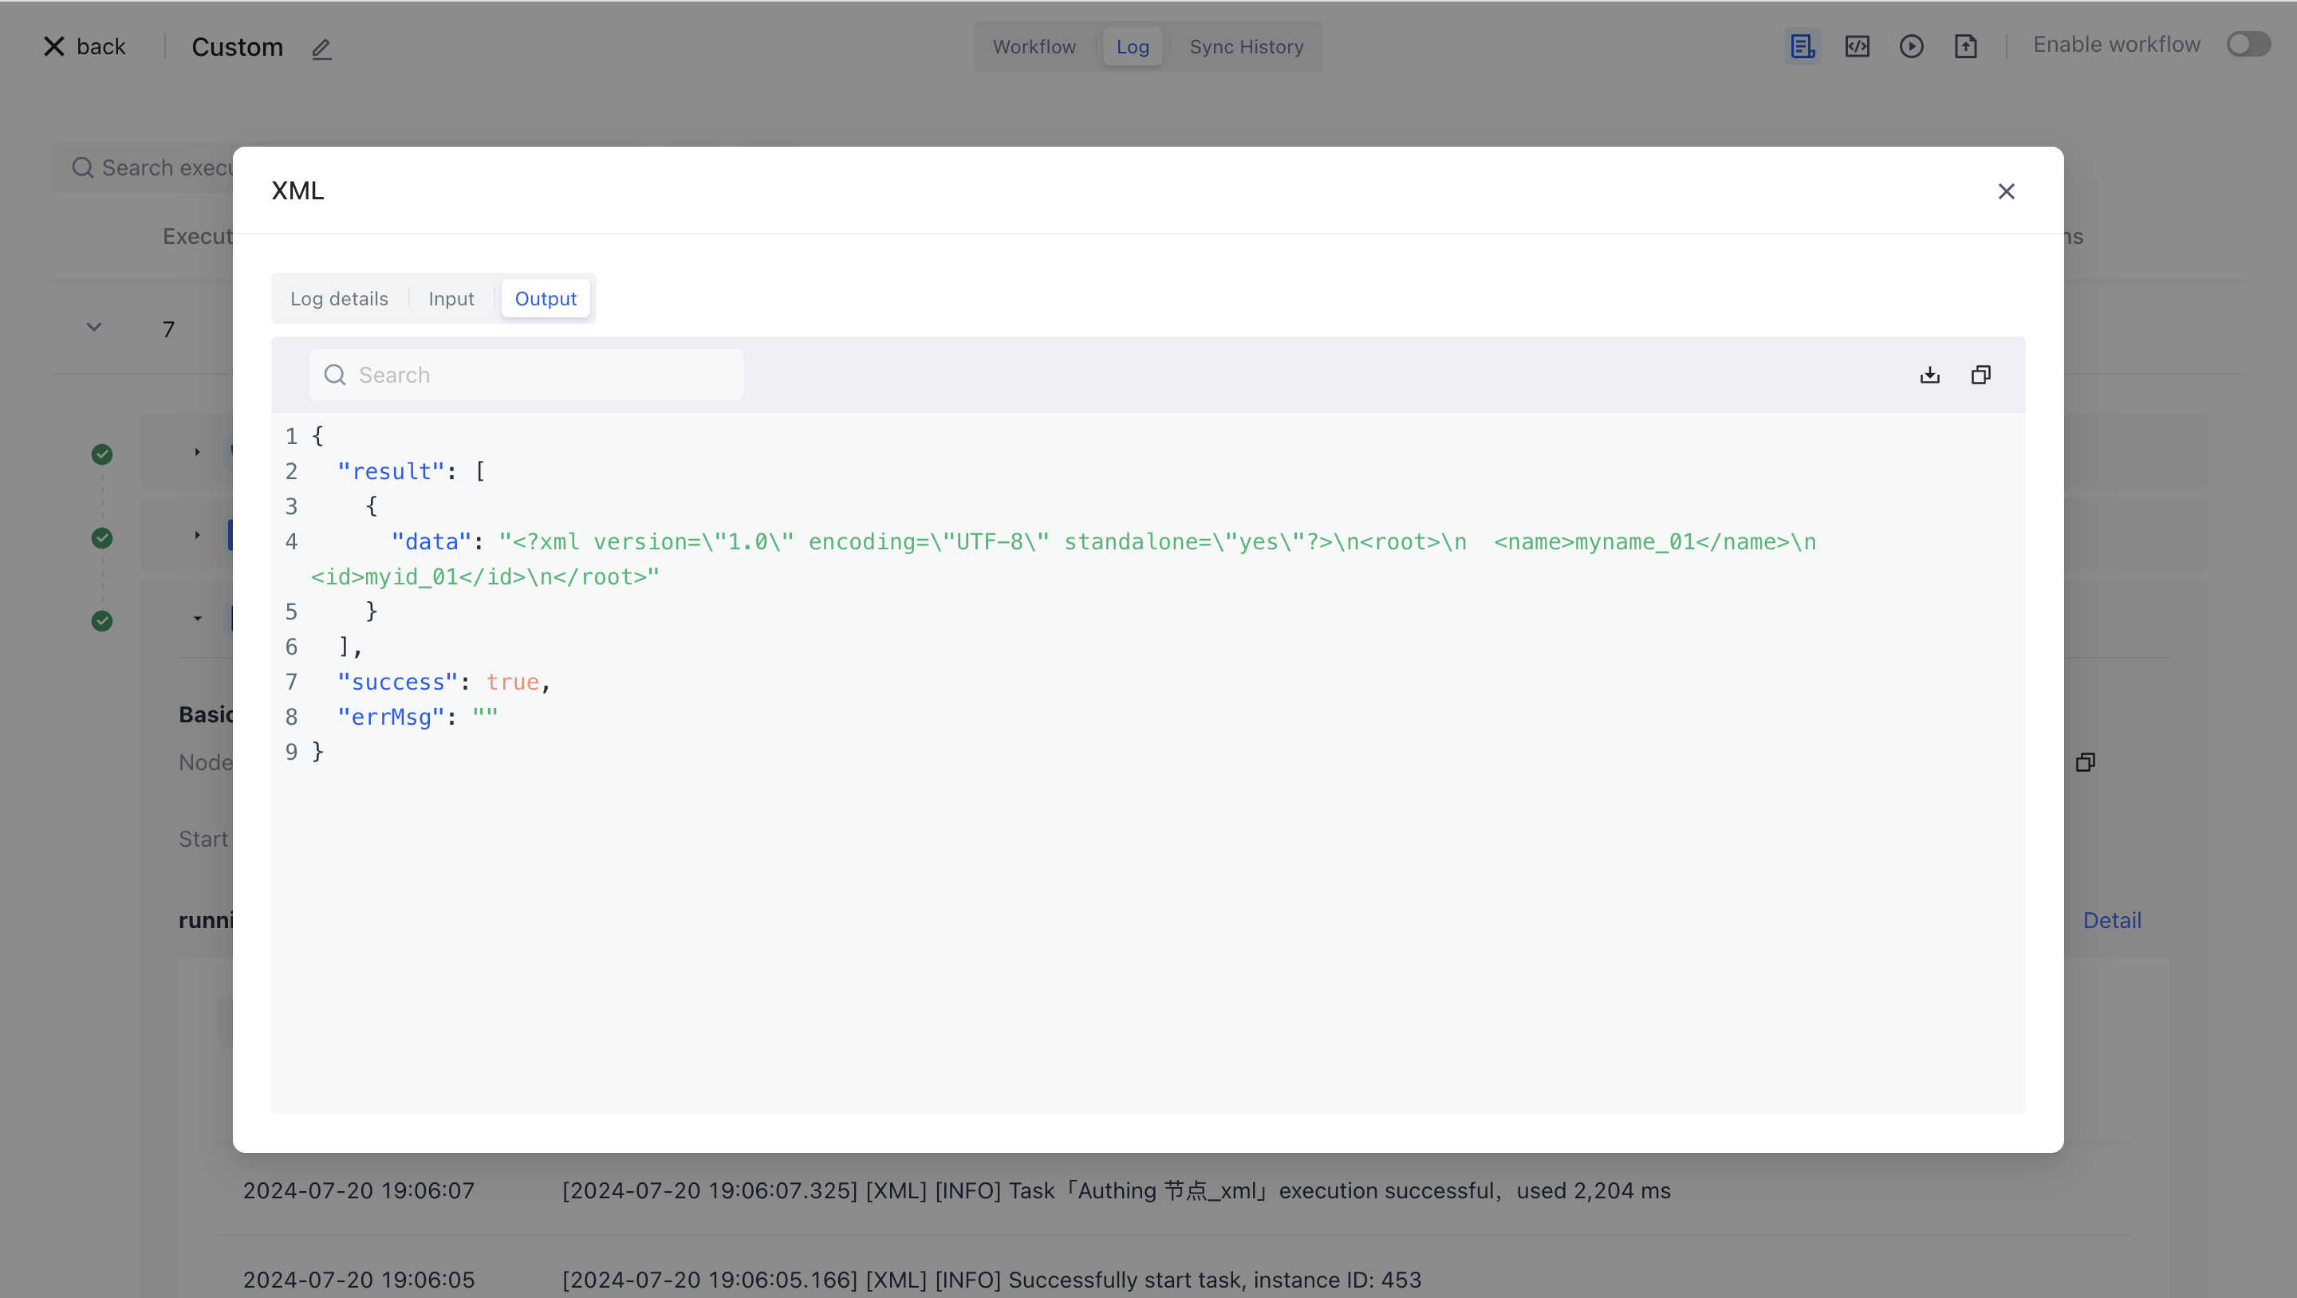Collapse execution row 7 chevron
Screen dimensions: 2297x1298
pyautogui.click(x=93, y=328)
